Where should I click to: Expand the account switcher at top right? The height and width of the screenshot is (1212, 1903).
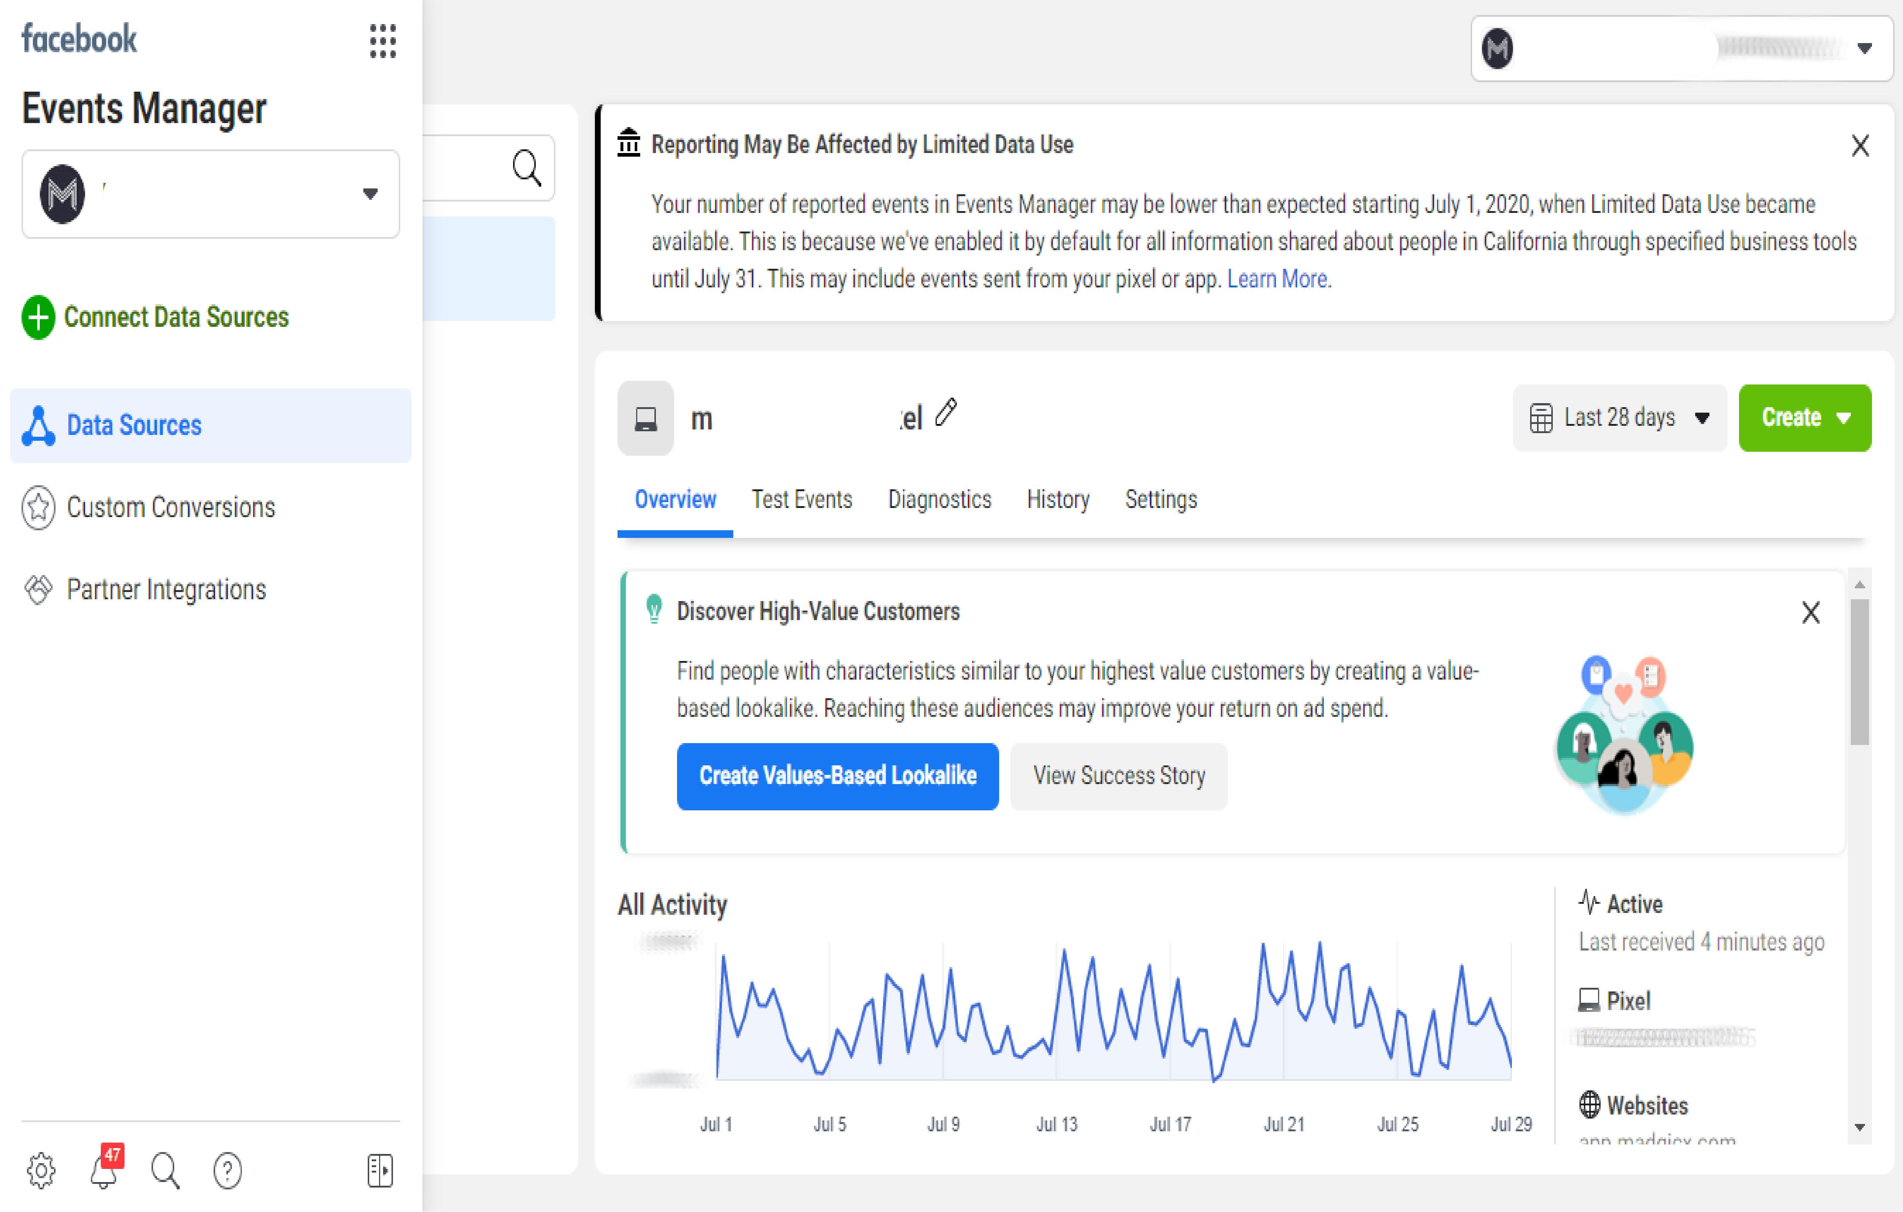pyautogui.click(x=1864, y=47)
